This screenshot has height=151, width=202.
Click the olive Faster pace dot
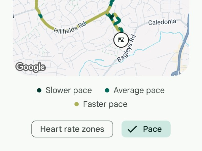[x=77, y=104]
